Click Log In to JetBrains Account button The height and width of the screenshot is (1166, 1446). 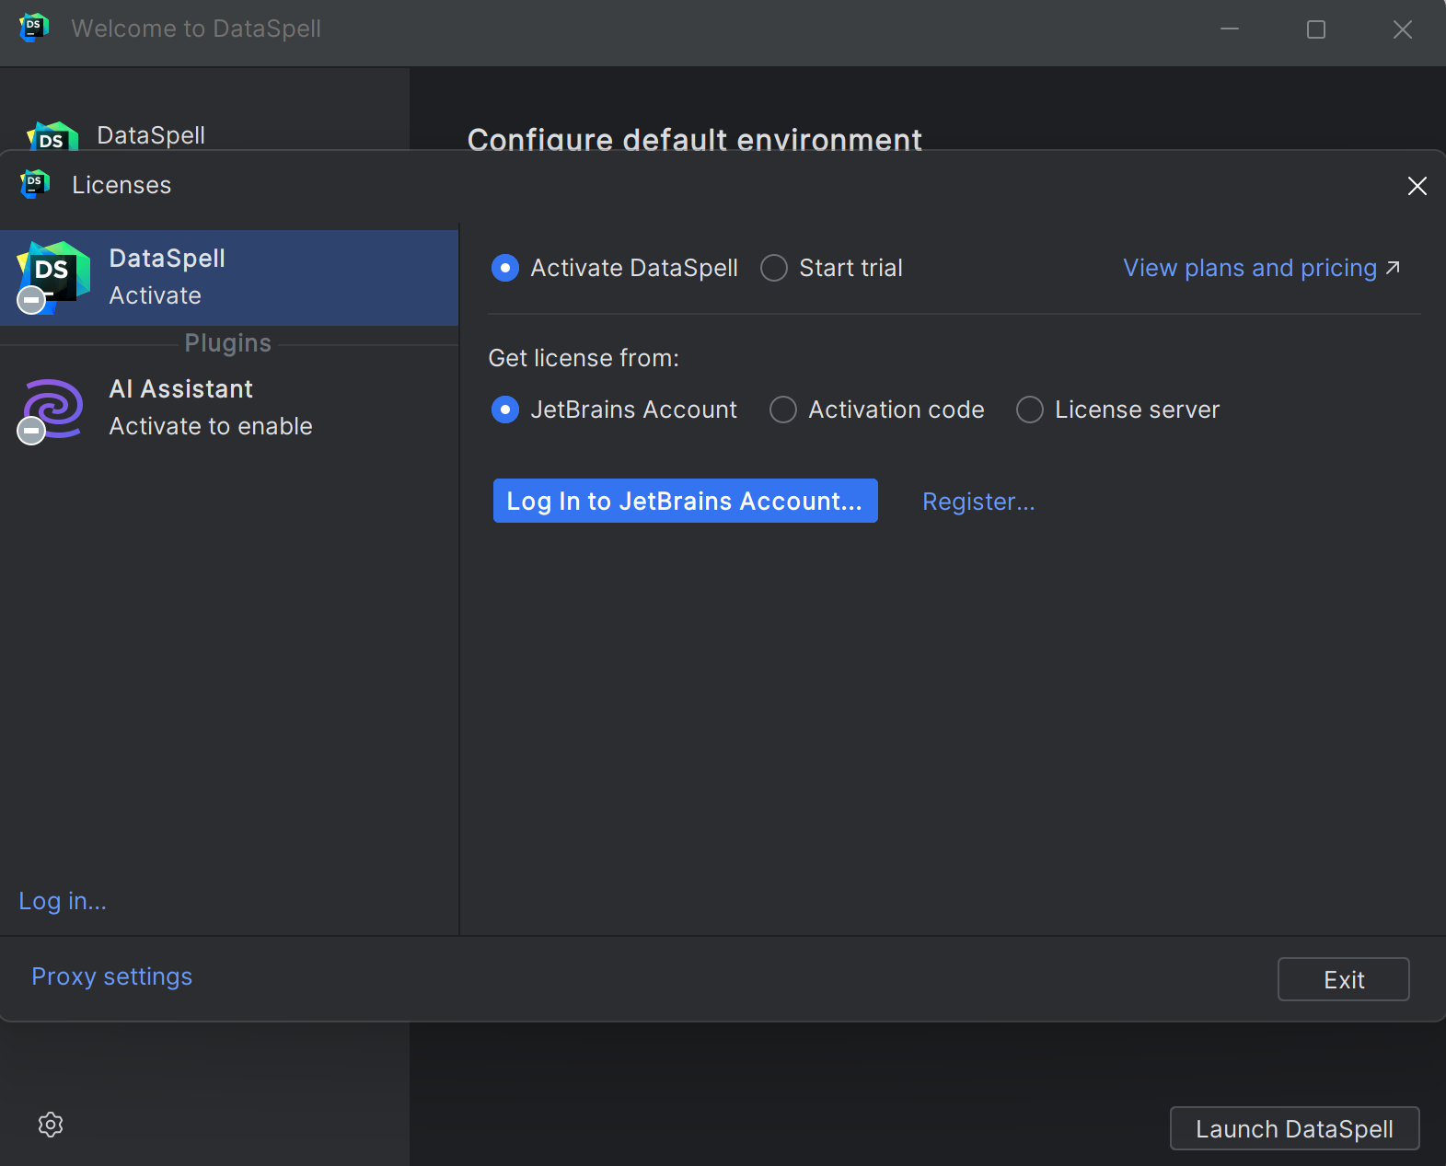(685, 501)
